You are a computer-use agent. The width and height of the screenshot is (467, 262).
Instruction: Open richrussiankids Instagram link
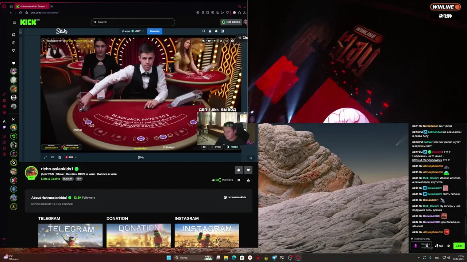point(235,197)
